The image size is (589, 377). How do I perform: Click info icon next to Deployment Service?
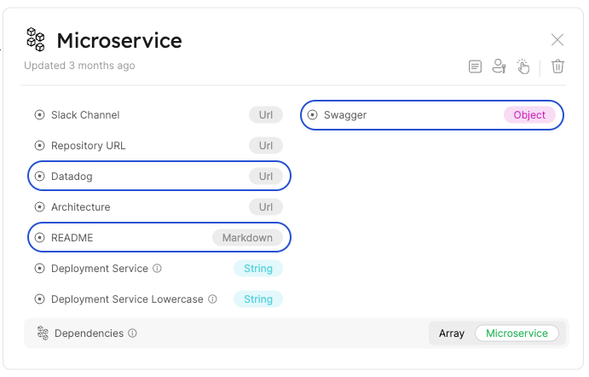pos(158,269)
